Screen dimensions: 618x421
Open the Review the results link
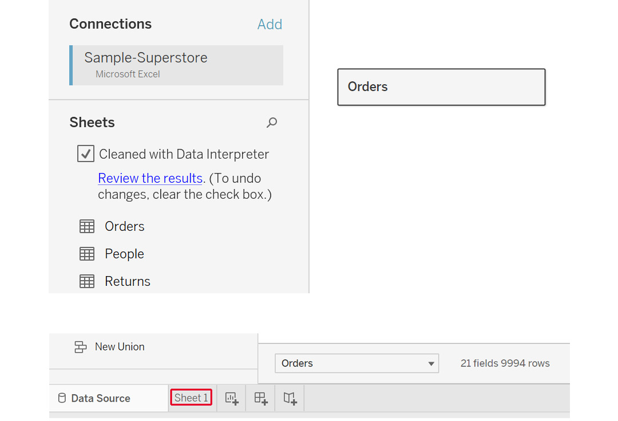150,178
